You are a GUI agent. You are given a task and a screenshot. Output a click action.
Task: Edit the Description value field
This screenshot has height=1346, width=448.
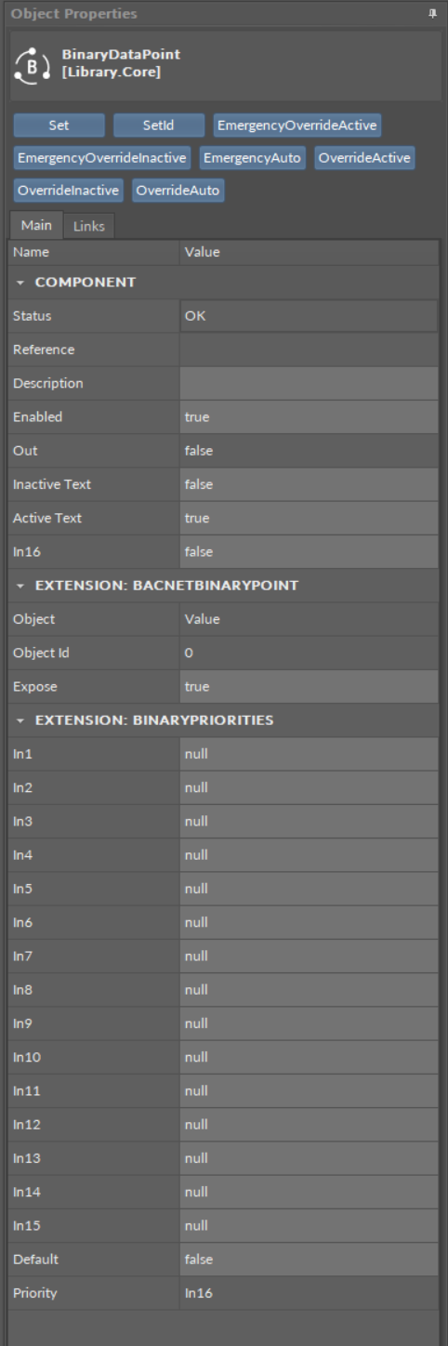pyautogui.click(x=309, y=384)
